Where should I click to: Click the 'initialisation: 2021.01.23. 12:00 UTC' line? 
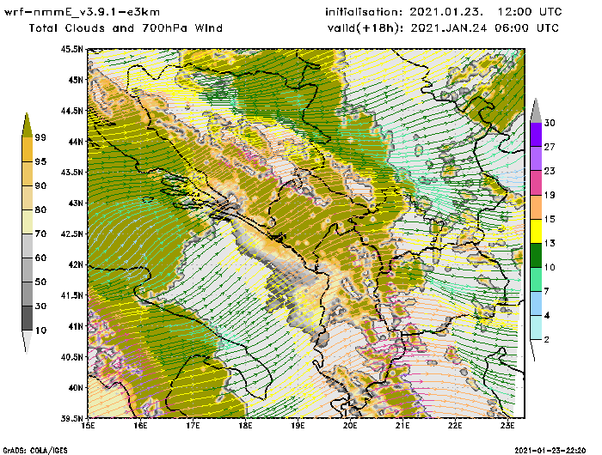pyautogui.click(x=444, y=12)
